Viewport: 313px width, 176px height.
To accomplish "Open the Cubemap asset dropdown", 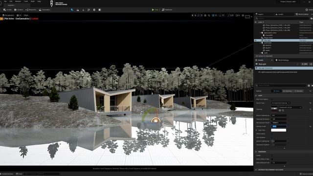I will (x=290, y=108).
